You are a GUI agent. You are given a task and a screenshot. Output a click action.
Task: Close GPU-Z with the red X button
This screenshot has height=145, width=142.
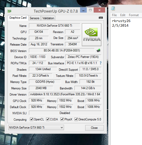[x=99, y=10]
